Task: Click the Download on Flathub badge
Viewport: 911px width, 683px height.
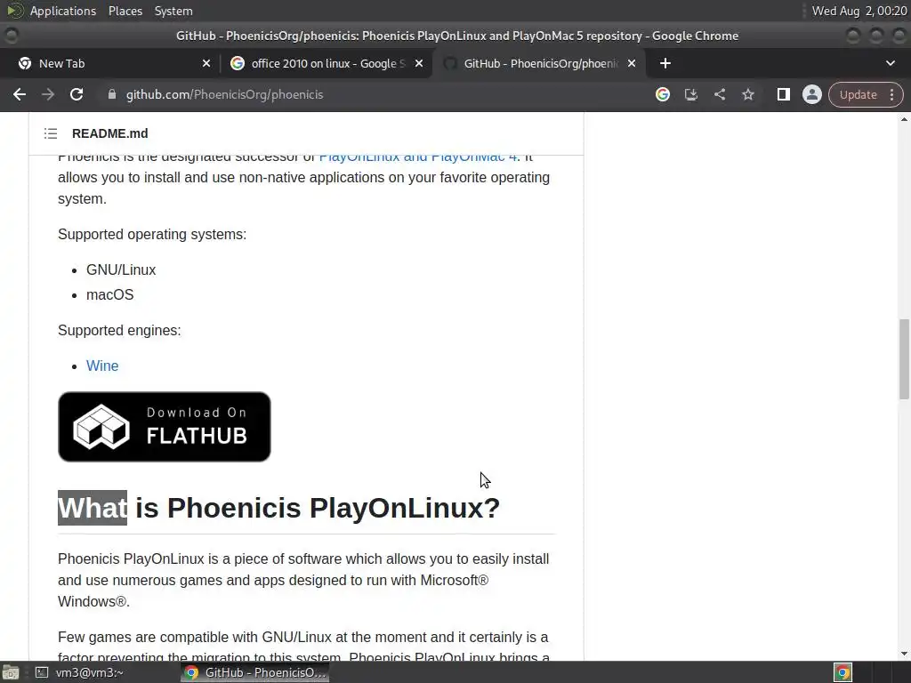Action: (165, 427)
